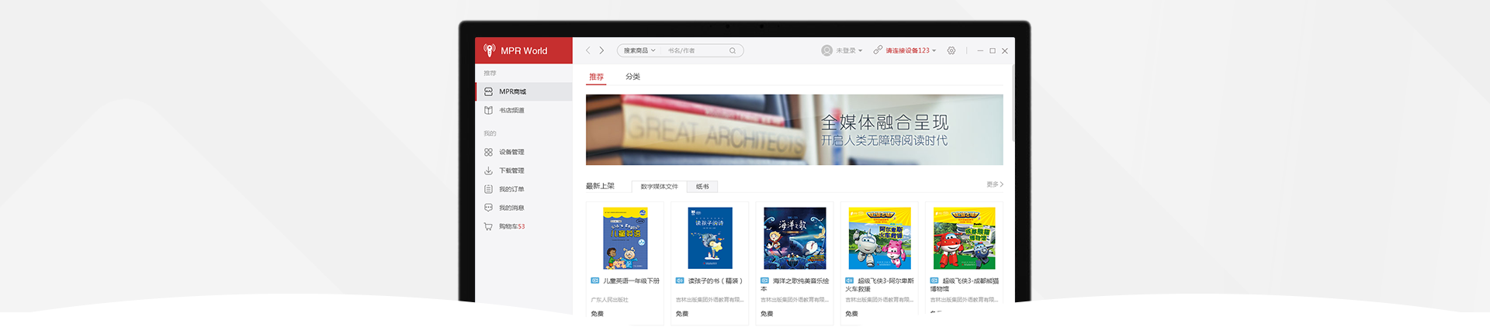Click the 广东人民出版社 publisher text
The image size is (1490, 327).
click(x=609, y=300)
